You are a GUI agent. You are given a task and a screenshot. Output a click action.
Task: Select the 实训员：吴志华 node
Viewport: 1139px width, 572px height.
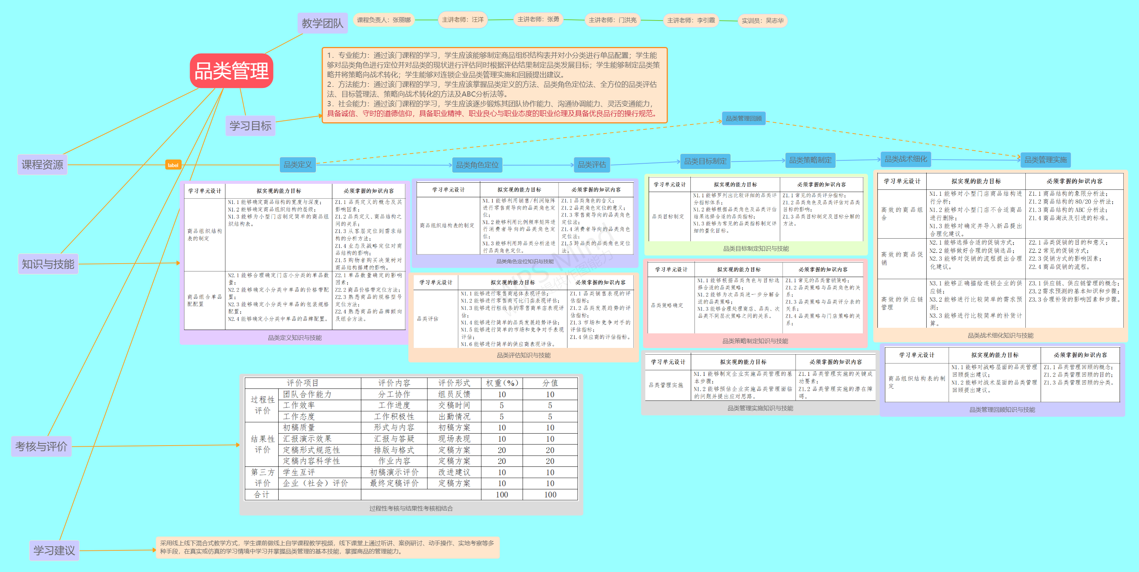(x=762, y=21)
